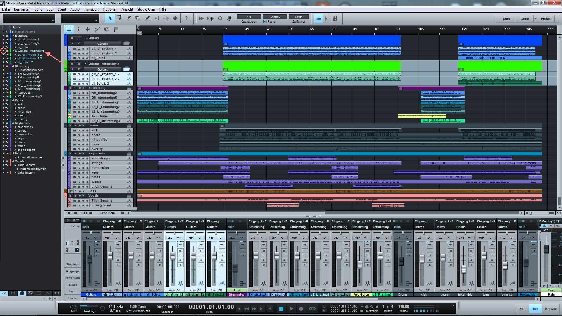Click the Guitars channel volume fader

pyautogui.click(x=90, y=259)
